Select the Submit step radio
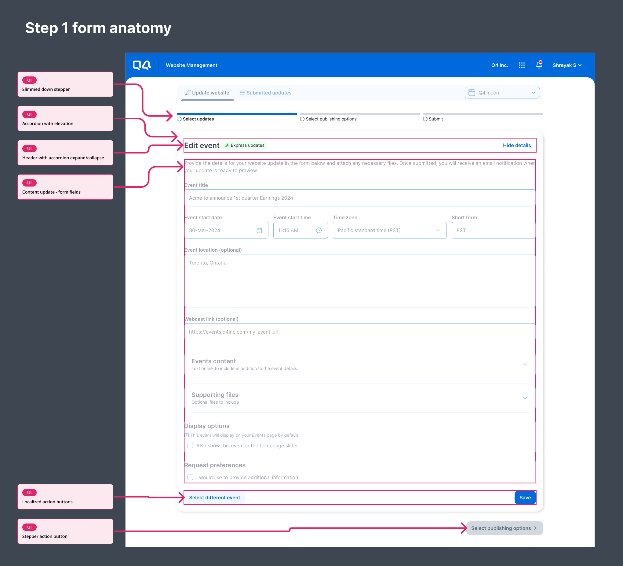This screenshot has height=566, width=623. (x=425, y=119)
